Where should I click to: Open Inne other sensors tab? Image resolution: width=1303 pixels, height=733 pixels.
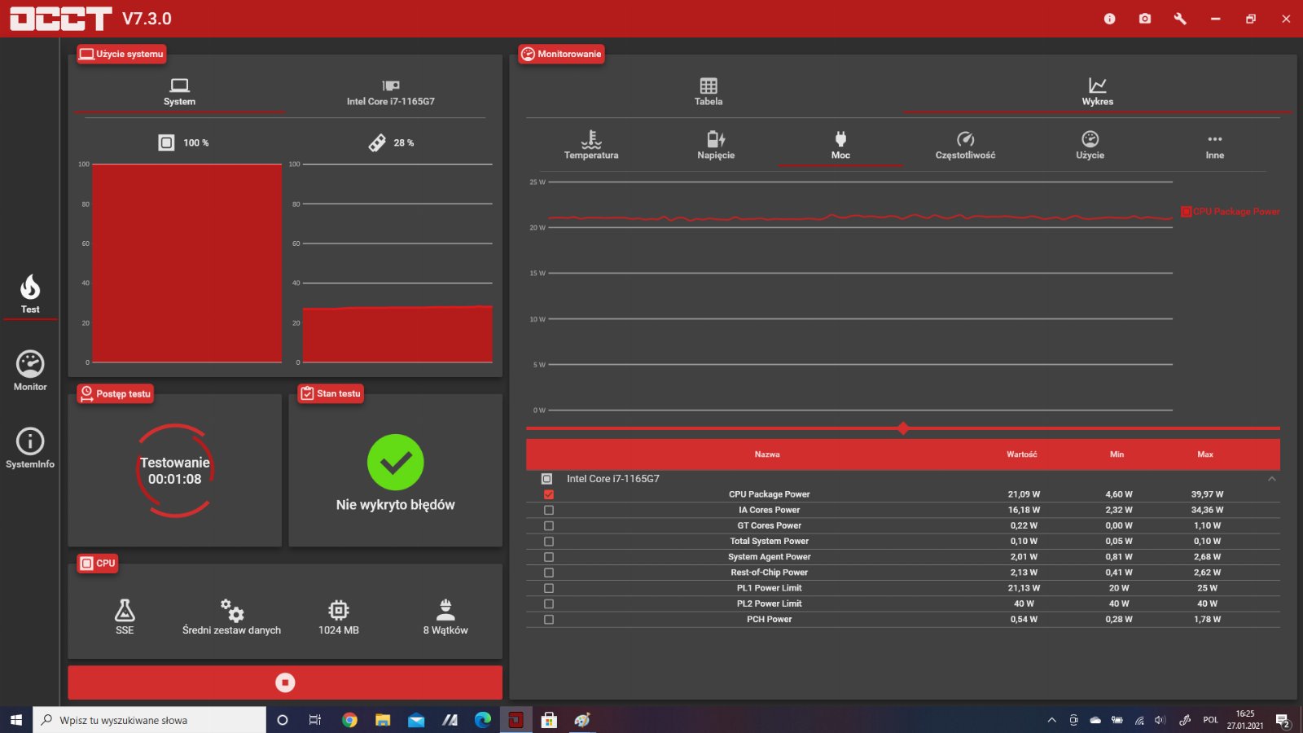pos(1214,145)
